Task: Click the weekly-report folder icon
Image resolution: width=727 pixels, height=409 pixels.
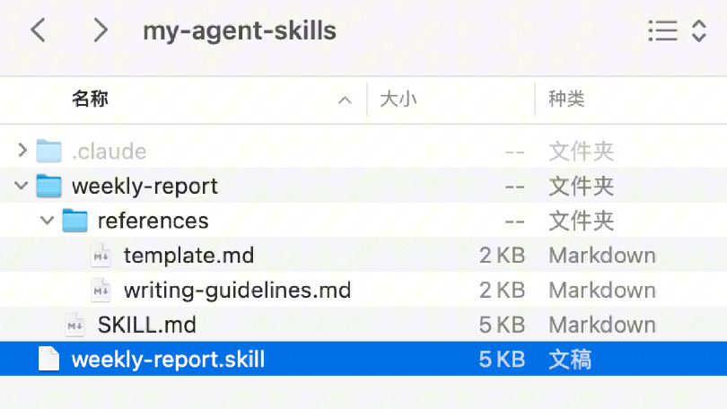Action: click(48, 187)
